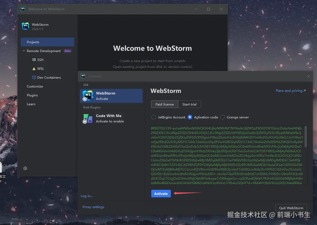
Task: Open the Plugins section
Action: [32, 95]
